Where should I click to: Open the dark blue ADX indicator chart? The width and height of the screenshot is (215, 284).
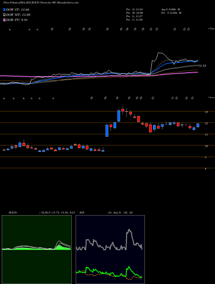[110, 250]
